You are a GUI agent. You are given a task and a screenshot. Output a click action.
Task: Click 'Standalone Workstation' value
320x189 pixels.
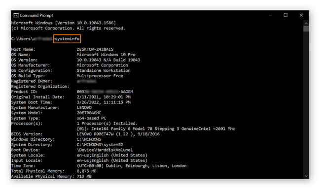(x=104, y=70)
